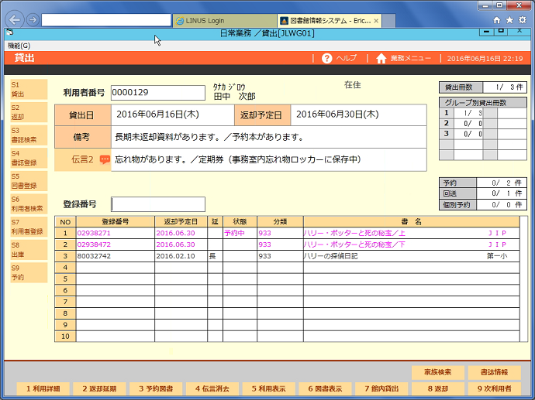The width and height of the screenshot is (535, 400).
Task: Open favorites with the star icon
Action: [x=509, y=20]
